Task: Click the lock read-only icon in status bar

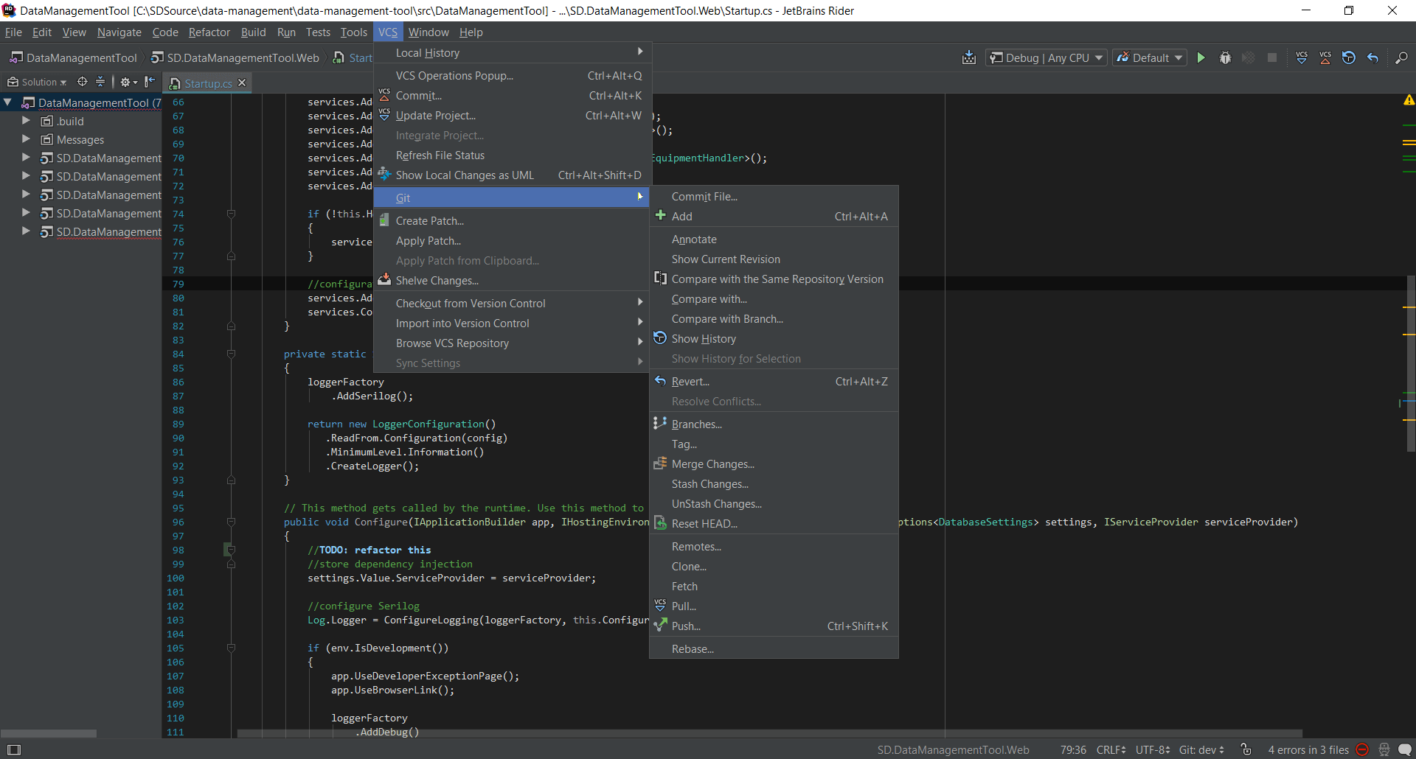Action: [x=1246, y=749]
